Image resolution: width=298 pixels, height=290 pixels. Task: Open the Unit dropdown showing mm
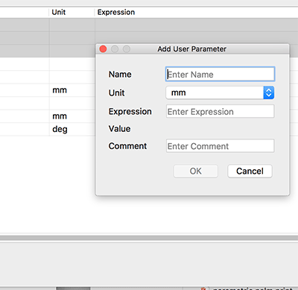pyautogui.click(x=220, y=92)
